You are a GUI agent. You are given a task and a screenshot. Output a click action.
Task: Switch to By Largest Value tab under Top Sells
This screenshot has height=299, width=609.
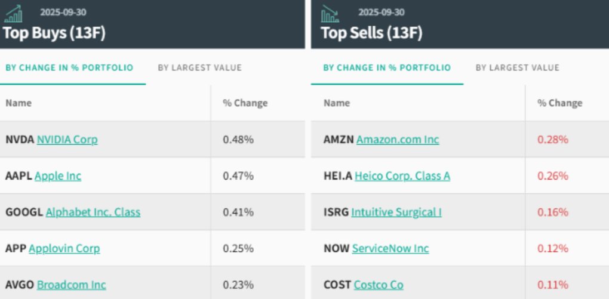[x=517, y=67]
